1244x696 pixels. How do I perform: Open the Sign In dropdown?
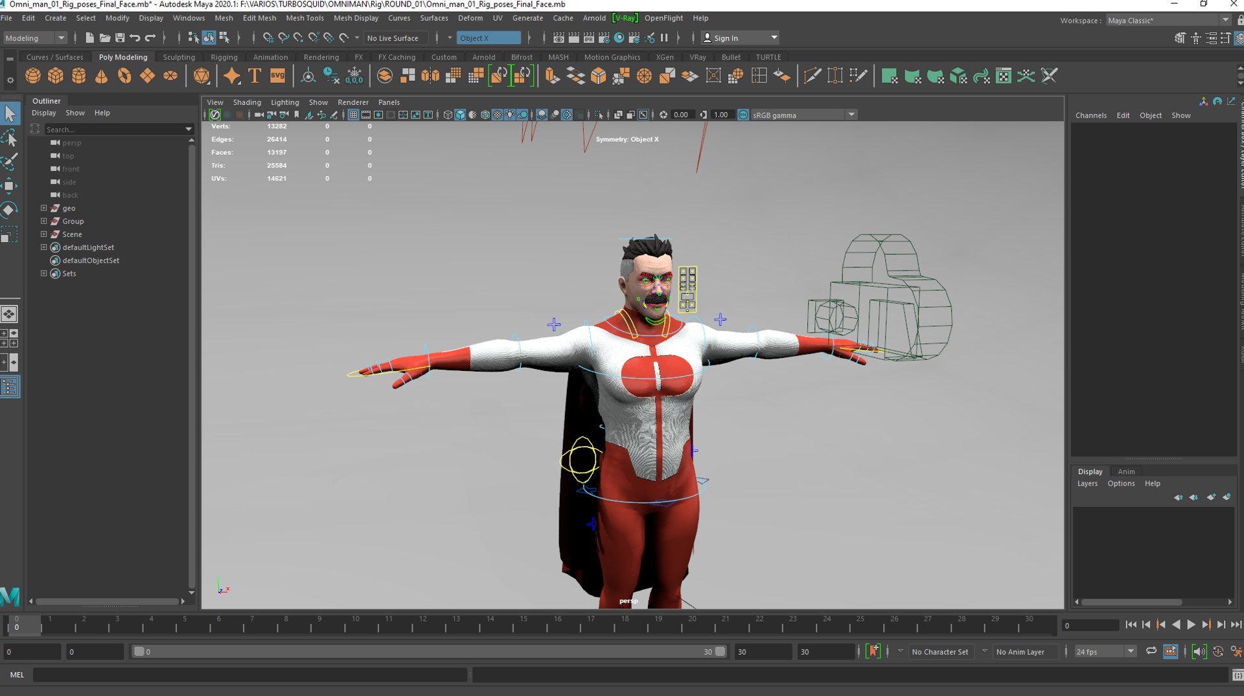[x=741, y=38]
